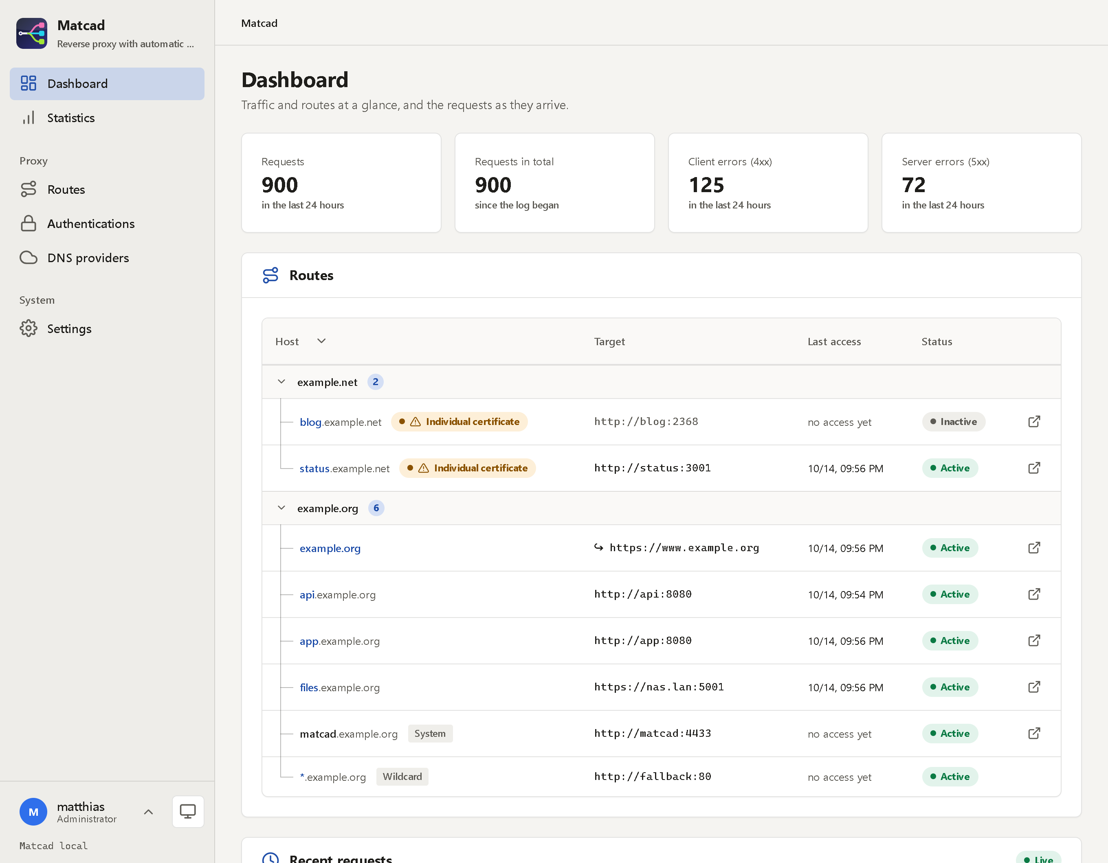
Task: Open external link for blog.example.net row
Action: coord(1034,421)
